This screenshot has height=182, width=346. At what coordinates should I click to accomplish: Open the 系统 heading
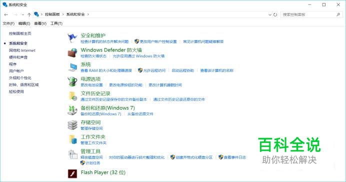pos(86,64)
